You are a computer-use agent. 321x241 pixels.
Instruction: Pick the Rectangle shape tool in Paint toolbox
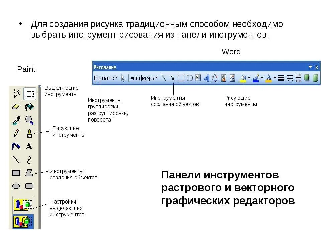pos(16,173)
